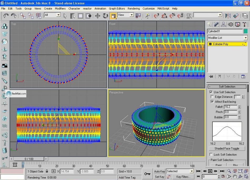The width and height of the screenshot is (250, 180).
Task: Activate the Select and Rotate tool
Action: pyautogui.click(x=105, y=16)
